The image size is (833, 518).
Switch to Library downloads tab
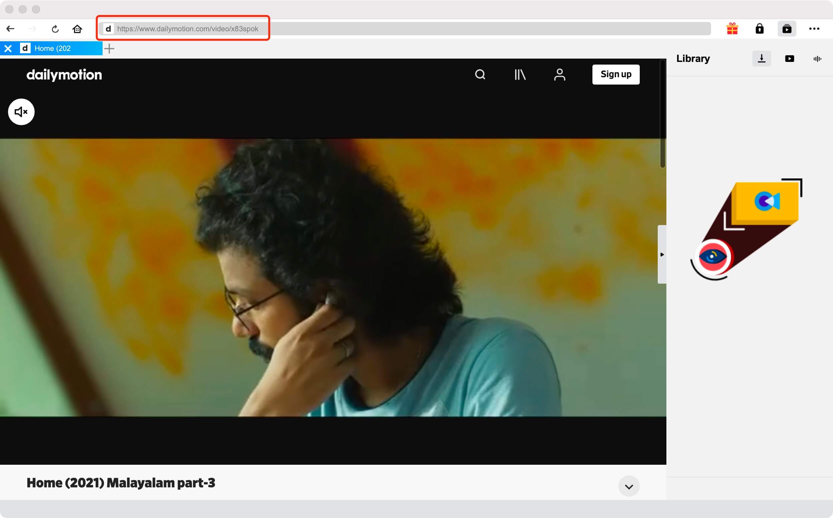tap(761, 59)
